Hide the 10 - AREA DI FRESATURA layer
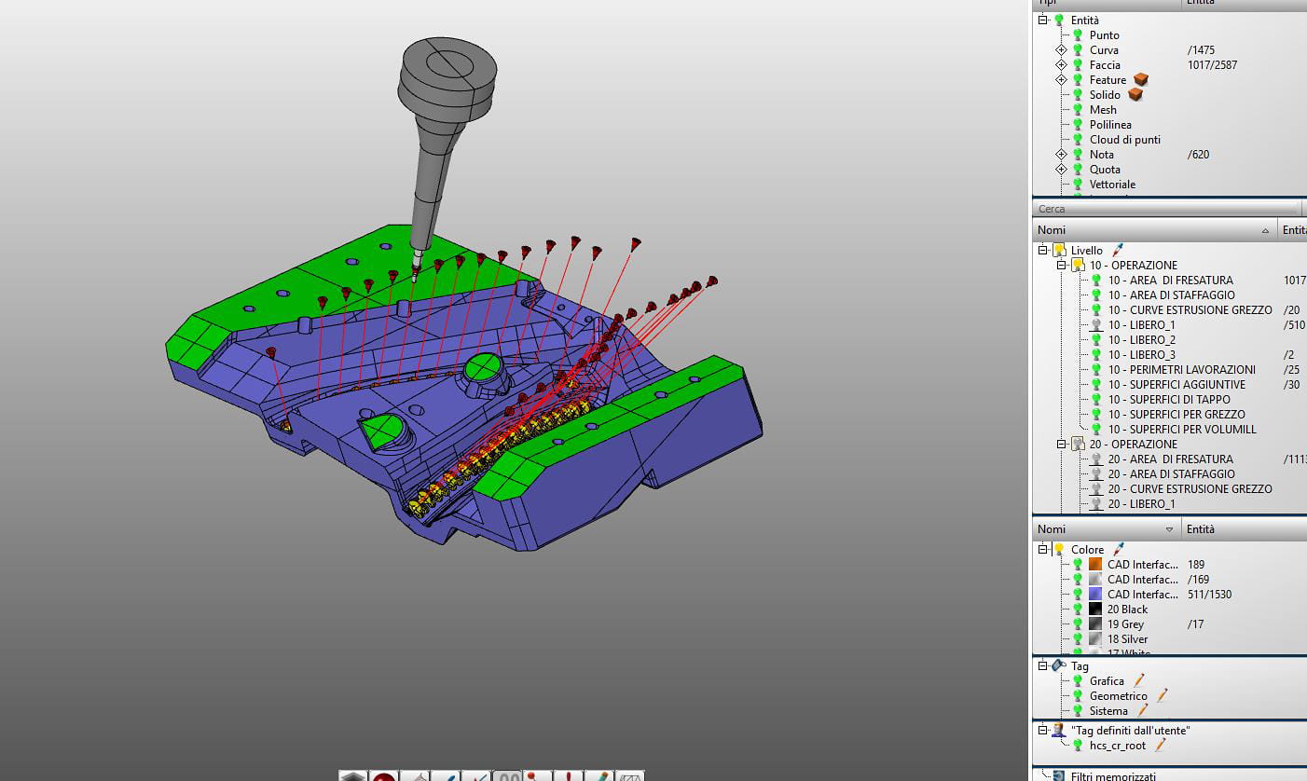The width and height of the screenshot is (1307, 781). (x=1096, y=281)
